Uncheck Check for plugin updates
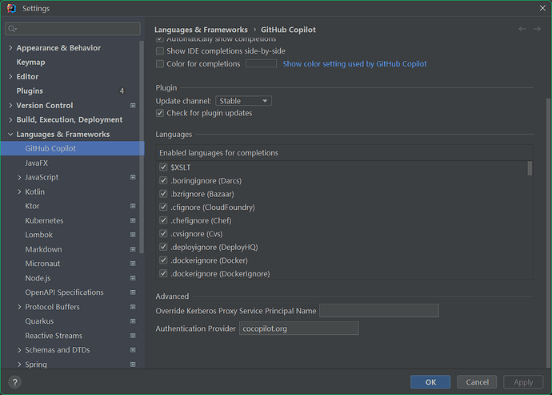 coord(160,113)
